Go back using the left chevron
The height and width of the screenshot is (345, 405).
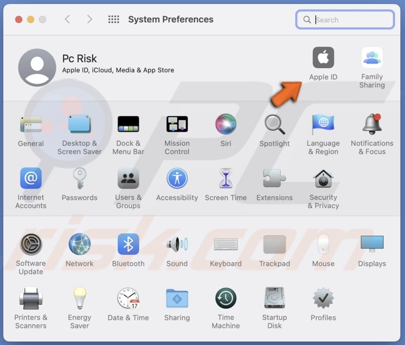click(x=67, y=19)
